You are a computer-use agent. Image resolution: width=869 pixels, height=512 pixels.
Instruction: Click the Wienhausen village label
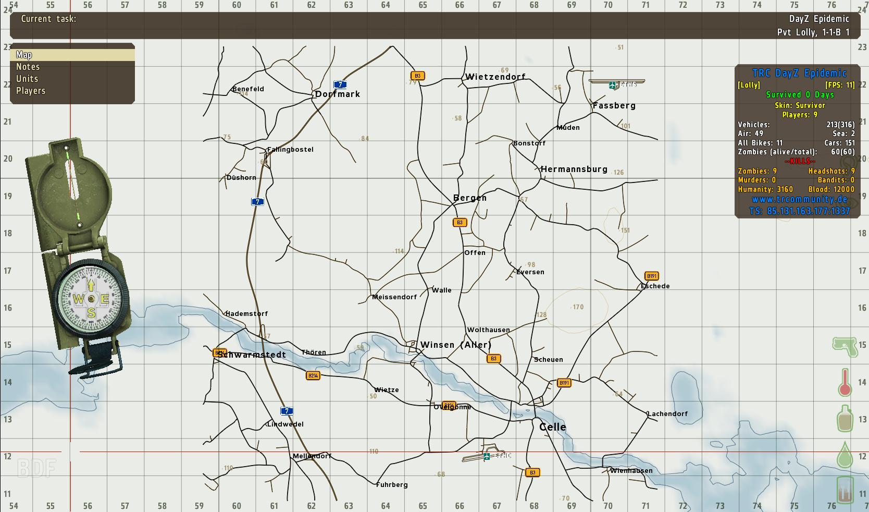631,471
